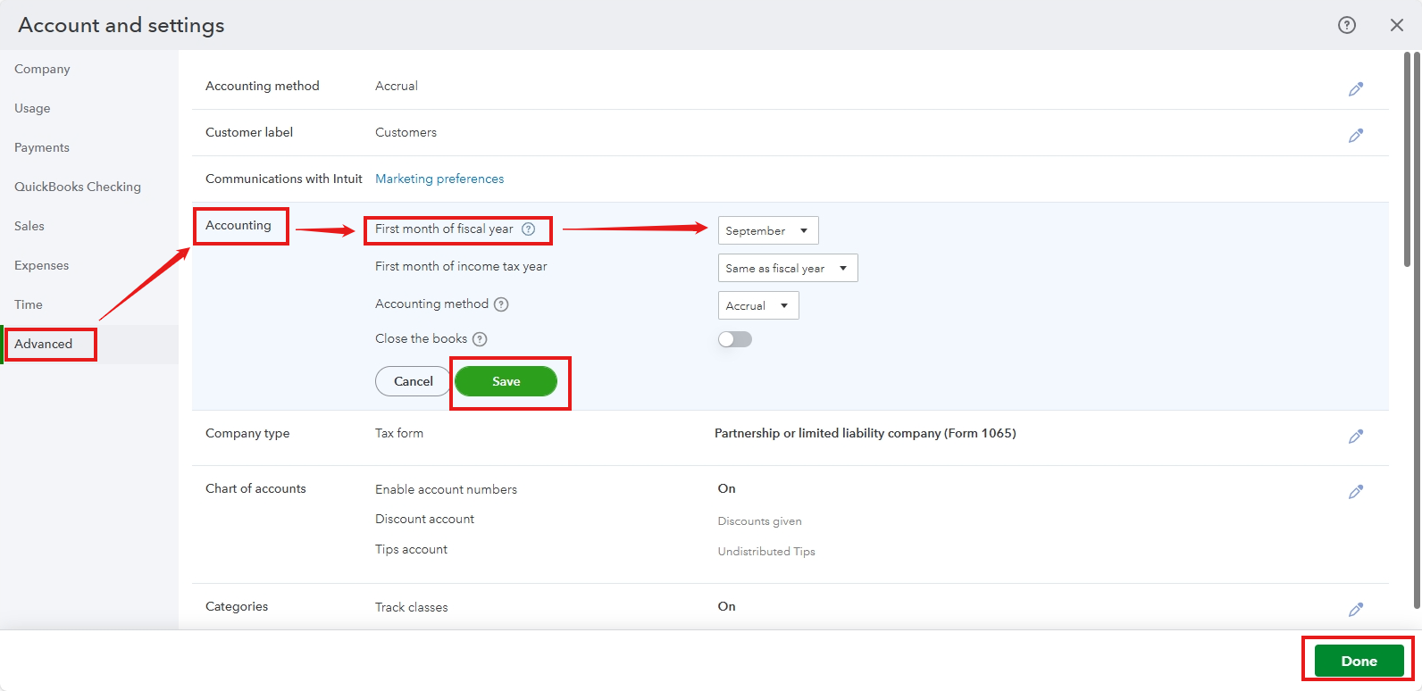Edit the Accounting method row pencil icon
The width and height of the screenshot is (1422, 691).
point(1355,89)
